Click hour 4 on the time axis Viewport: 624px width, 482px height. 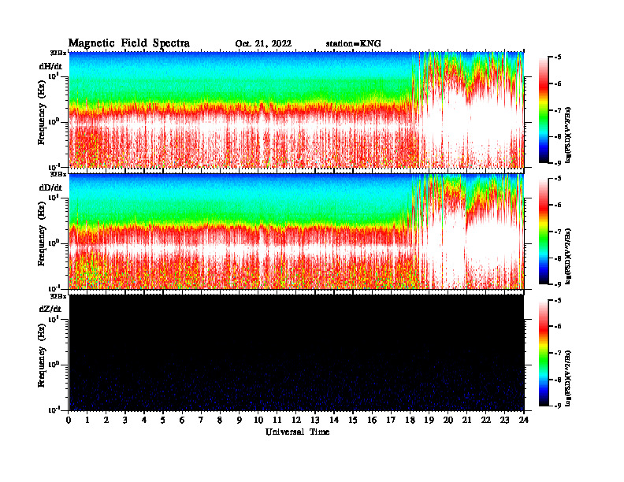pos(144,420)
